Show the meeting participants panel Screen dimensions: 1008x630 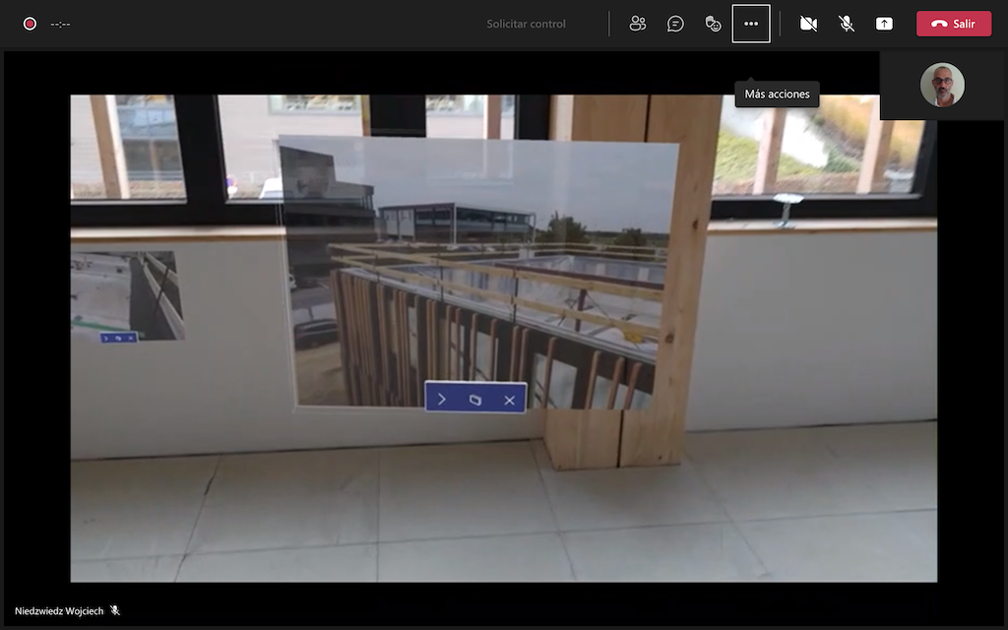(x=637, y=24)
